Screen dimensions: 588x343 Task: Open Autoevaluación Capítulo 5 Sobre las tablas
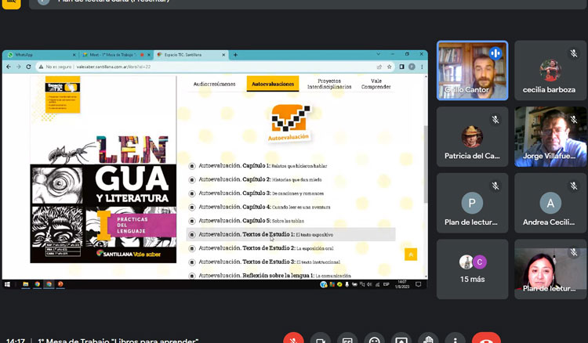click(251, 221)
